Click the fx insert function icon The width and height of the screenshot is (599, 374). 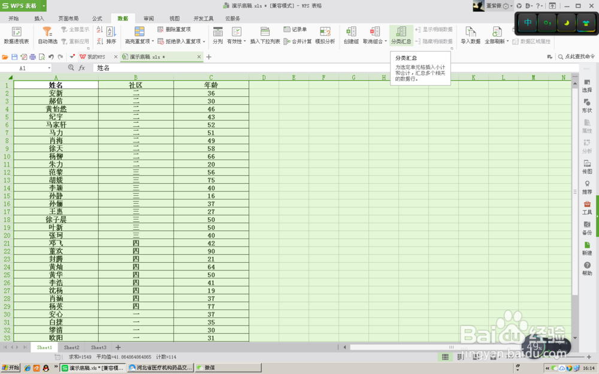point(81,68)
